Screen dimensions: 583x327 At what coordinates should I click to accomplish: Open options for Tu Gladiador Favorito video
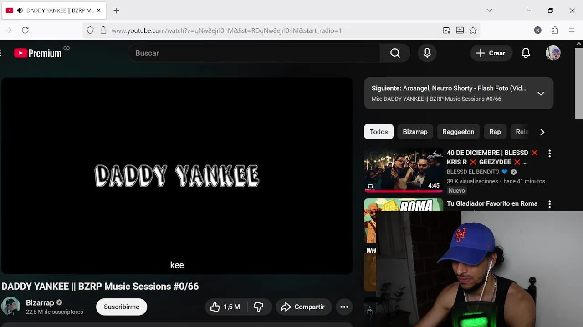(x=550, y=204)
